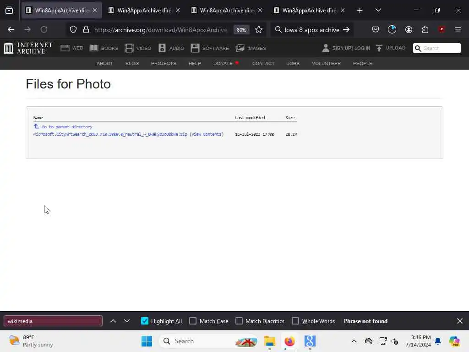The width and height of the screenshot is (469, 352).
Task: Submit search with the go arrow
Action: click(x=346, y=30)
